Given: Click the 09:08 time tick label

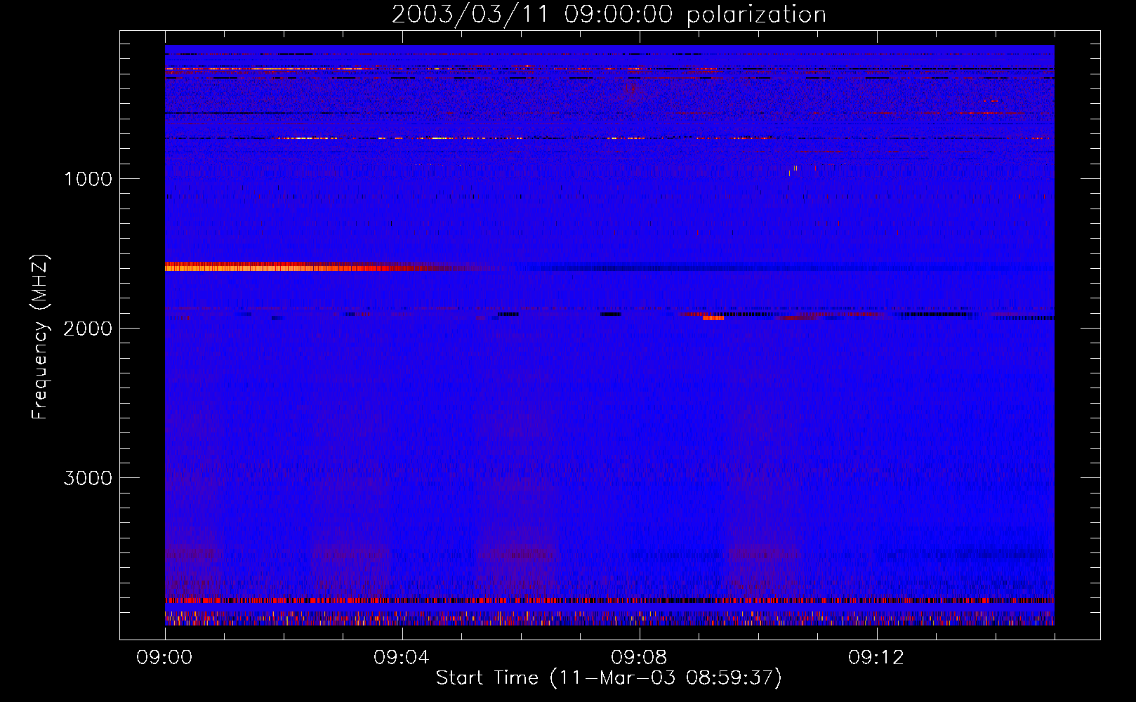Looking at the screenshot, I should [639, 658].
